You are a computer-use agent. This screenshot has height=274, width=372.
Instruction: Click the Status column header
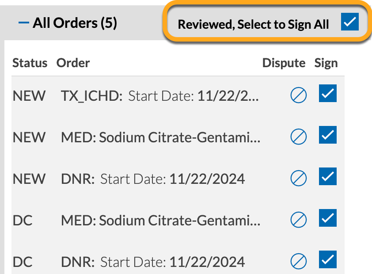coord(30,63)
